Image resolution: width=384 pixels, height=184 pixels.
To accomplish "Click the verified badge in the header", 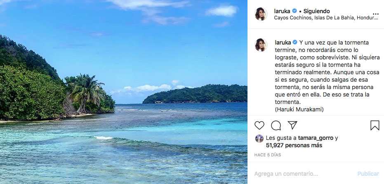I will 294,11.
